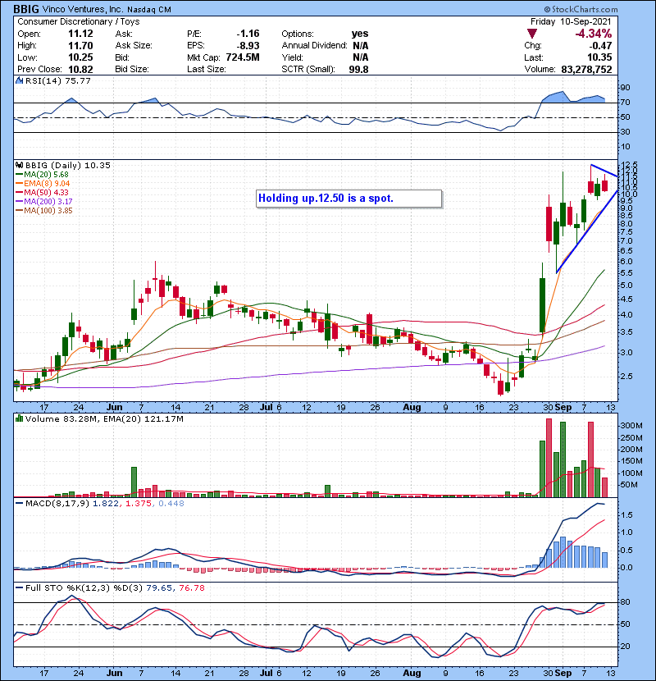Click the -4.34% percent change
Screen dimensions: 656x681
point(593,34)
